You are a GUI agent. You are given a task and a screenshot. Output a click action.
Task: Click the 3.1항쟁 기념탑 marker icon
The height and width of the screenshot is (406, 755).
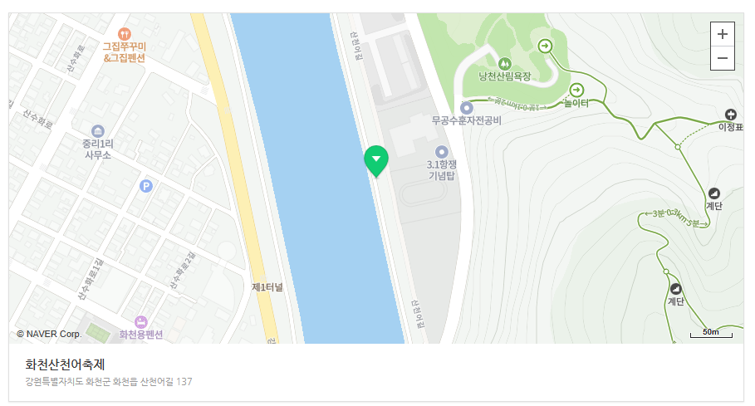pos(442,152)
